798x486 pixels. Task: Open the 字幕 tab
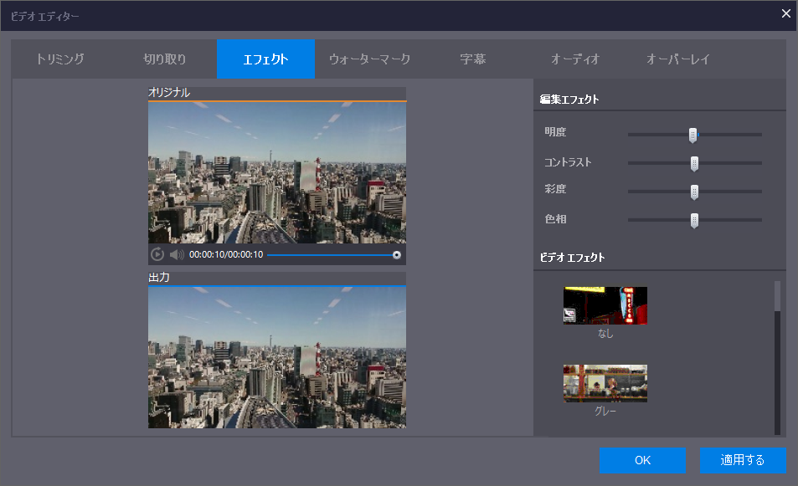473,59
